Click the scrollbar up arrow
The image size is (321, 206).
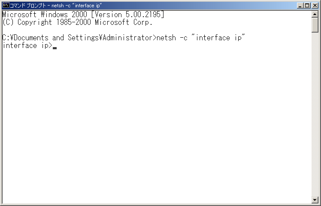315,14
